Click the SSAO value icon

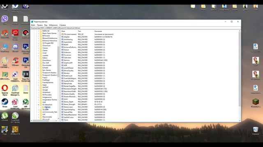62,99
